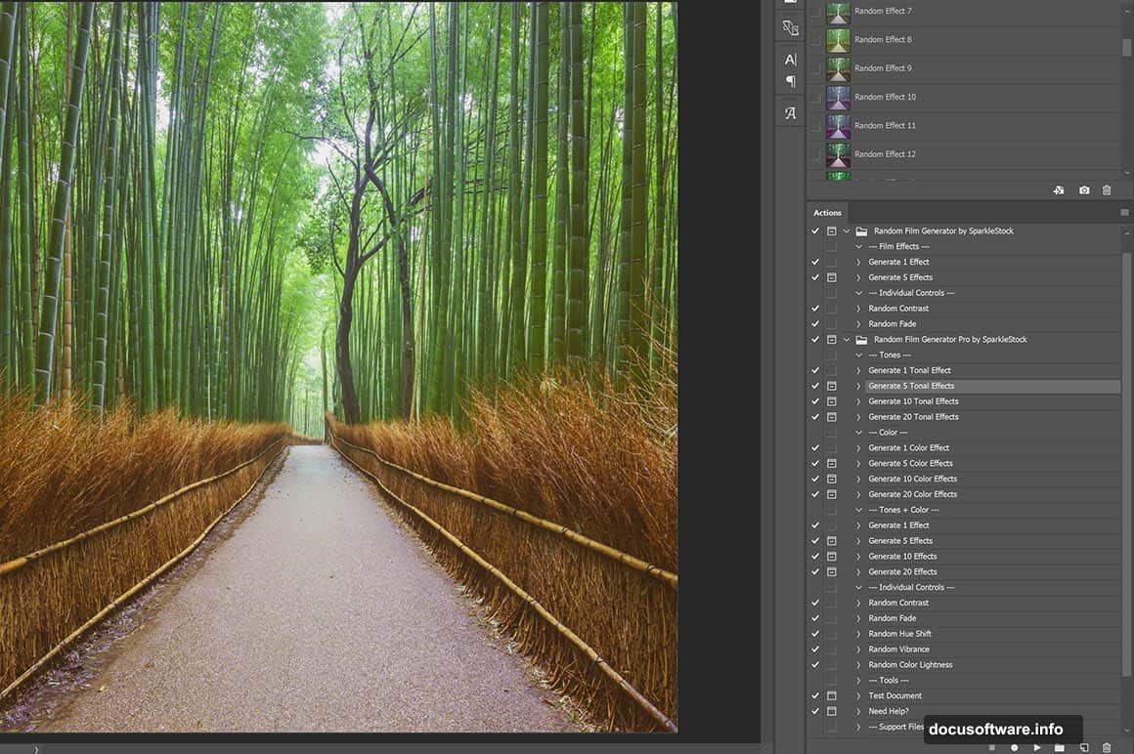
Task: Switch to the Actions tab
Action: point(827,212)
